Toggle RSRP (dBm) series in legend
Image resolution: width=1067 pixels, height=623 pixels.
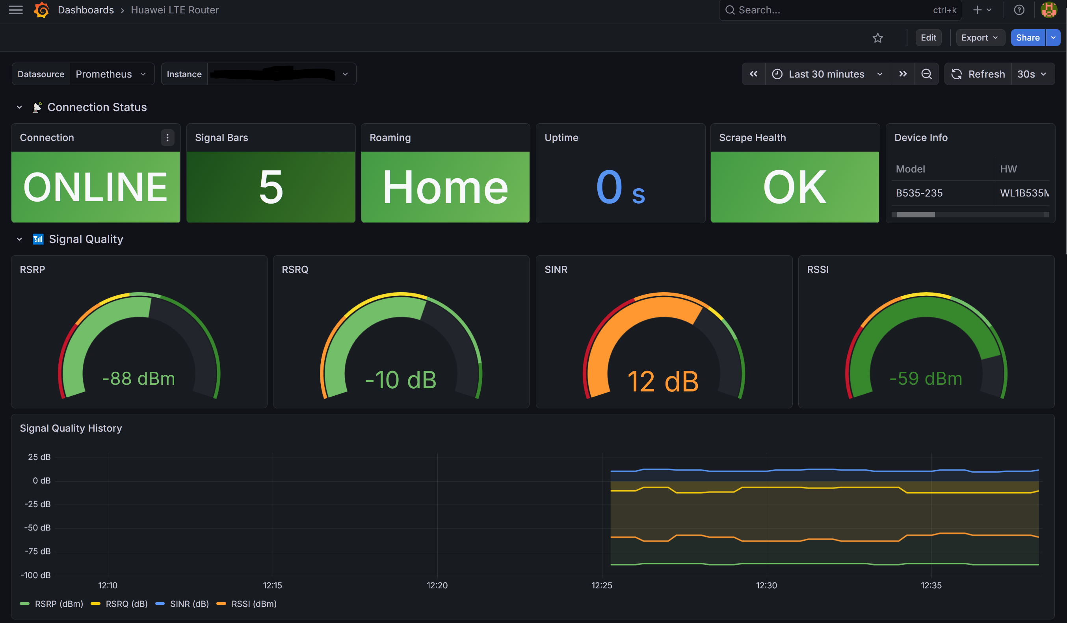coord(58,604)
